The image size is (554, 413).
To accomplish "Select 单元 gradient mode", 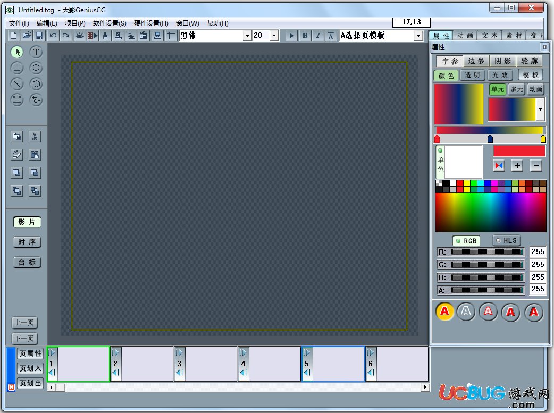I will click(x=498, y=89).
